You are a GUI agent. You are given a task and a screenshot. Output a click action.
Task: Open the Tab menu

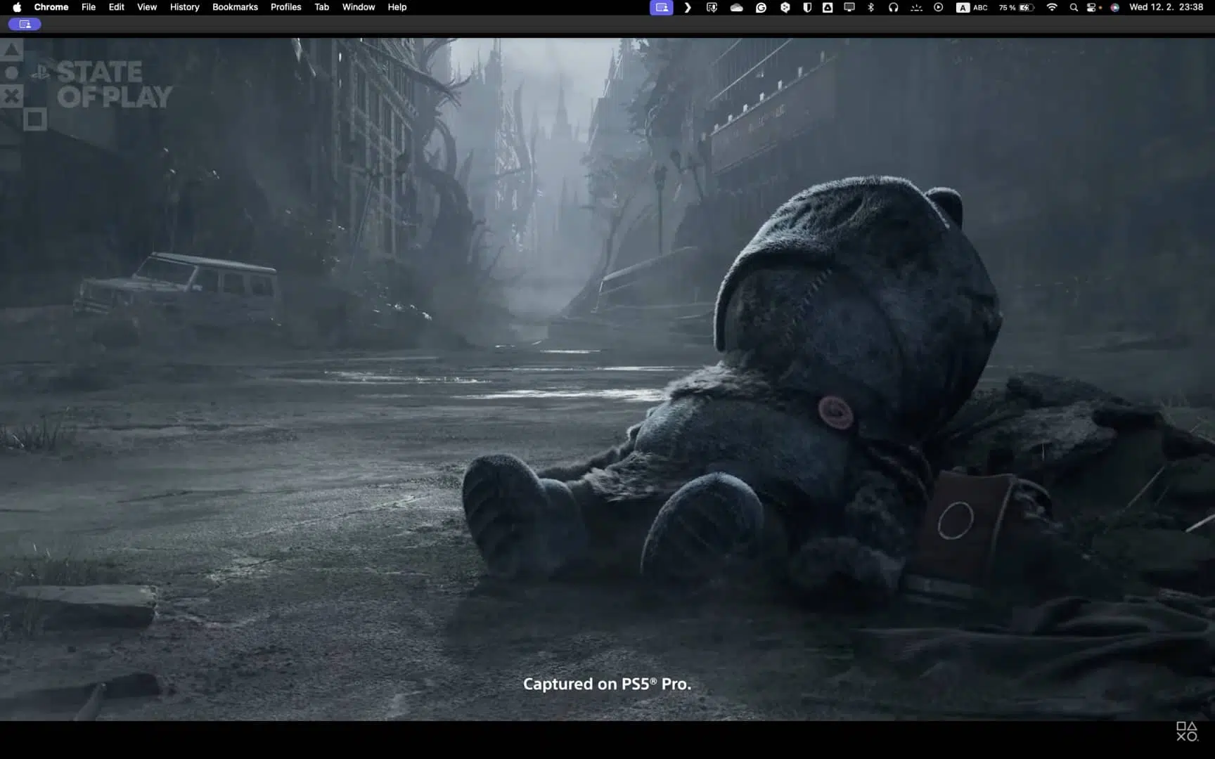tap(321, 7)
